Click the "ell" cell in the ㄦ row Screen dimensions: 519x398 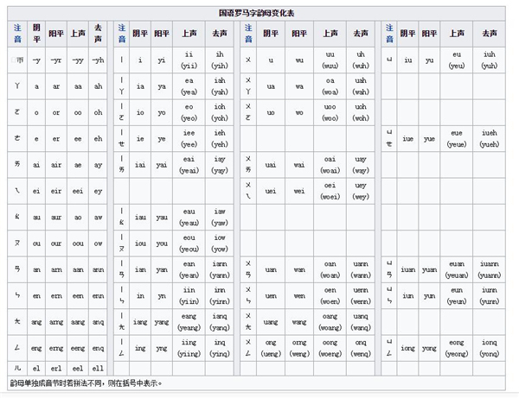(x=98, y=368)
